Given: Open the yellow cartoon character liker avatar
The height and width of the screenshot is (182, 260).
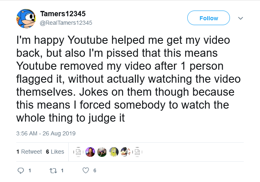Looking at the screenshot, I should 114,152.
